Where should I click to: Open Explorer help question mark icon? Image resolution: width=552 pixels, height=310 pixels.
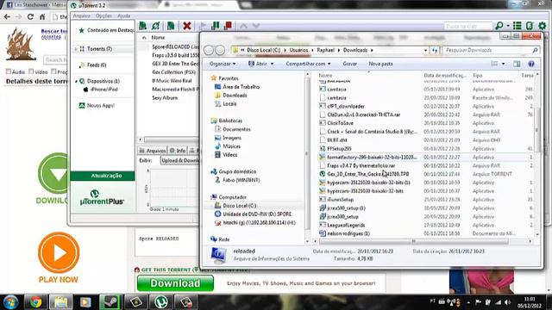(531, 64)
